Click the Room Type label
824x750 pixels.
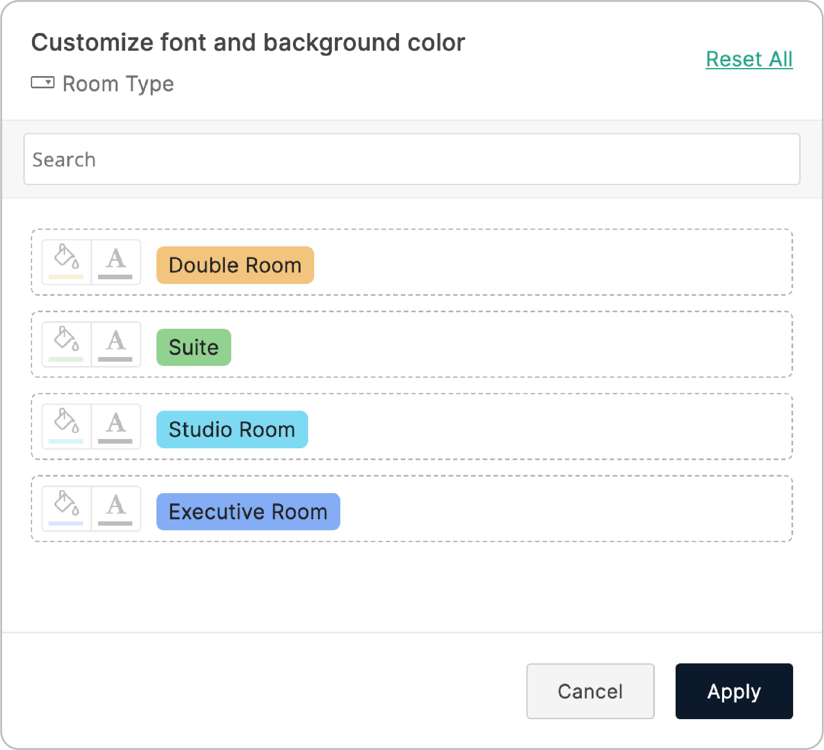[118, 83]
